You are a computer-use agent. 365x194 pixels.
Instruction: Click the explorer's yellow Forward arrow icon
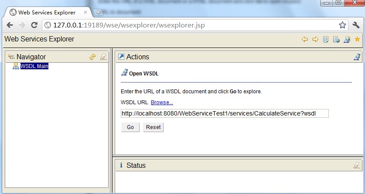coord(315,39)
